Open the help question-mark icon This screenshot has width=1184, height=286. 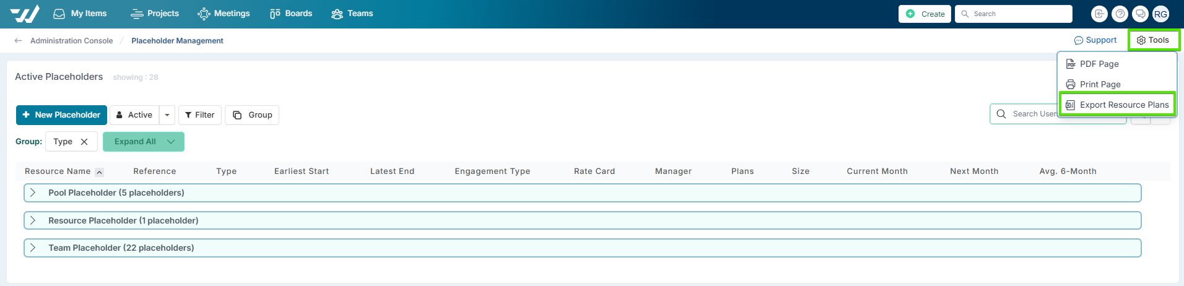coord(1120,14)
